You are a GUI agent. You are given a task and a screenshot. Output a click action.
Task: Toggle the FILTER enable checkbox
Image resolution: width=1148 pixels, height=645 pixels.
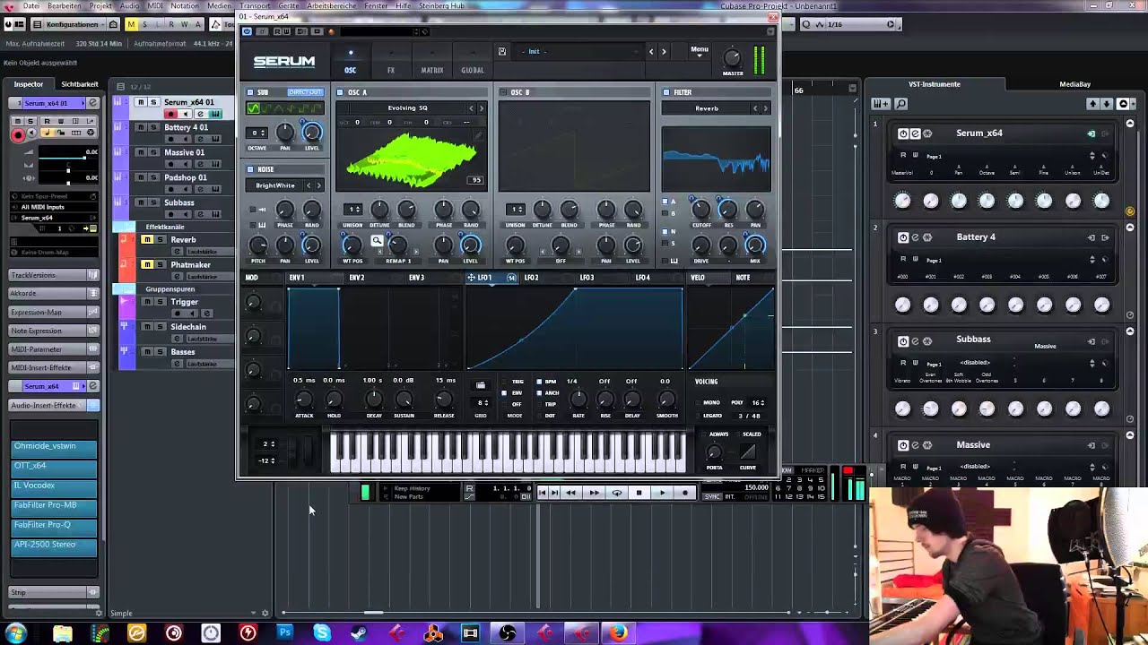[x=666, y=92]
